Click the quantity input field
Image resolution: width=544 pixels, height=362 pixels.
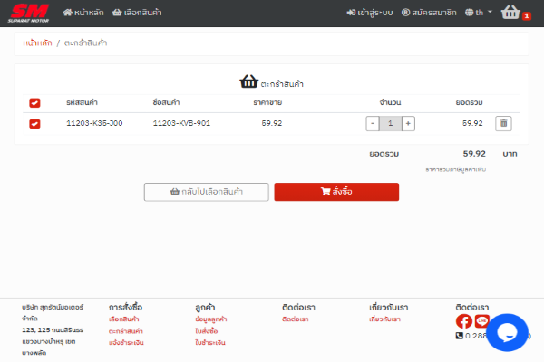390,123
